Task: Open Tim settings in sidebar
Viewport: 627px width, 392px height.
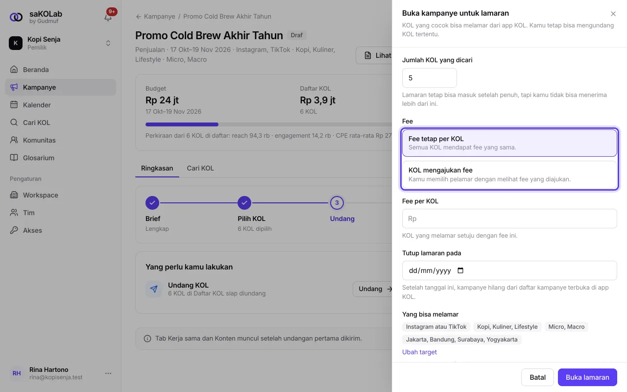Action: (61, 213)
